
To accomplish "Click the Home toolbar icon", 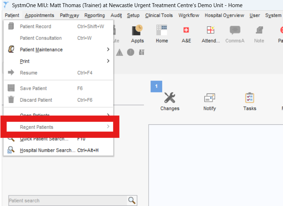I will pyautogui.click(x=162, y=34).
